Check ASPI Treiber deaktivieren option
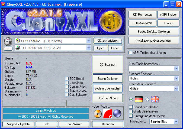The height and width of the screenshot is (129, 183). pos(130,53)
